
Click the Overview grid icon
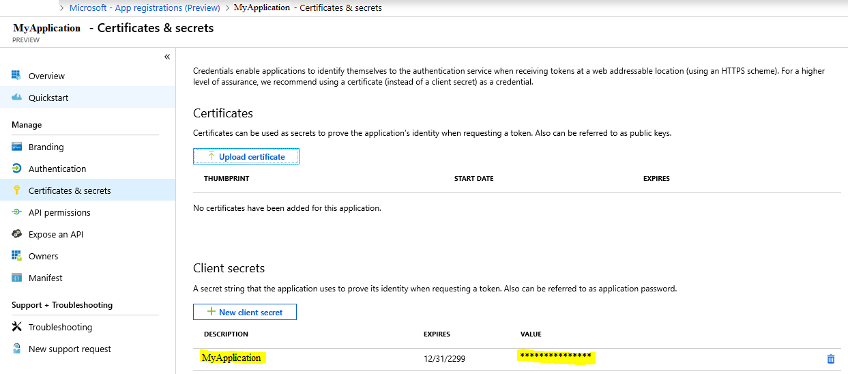17,75
